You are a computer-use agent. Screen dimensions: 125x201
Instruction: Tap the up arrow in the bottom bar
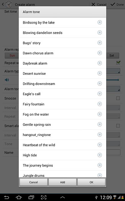pyautogui.click(x=62, y=197)
